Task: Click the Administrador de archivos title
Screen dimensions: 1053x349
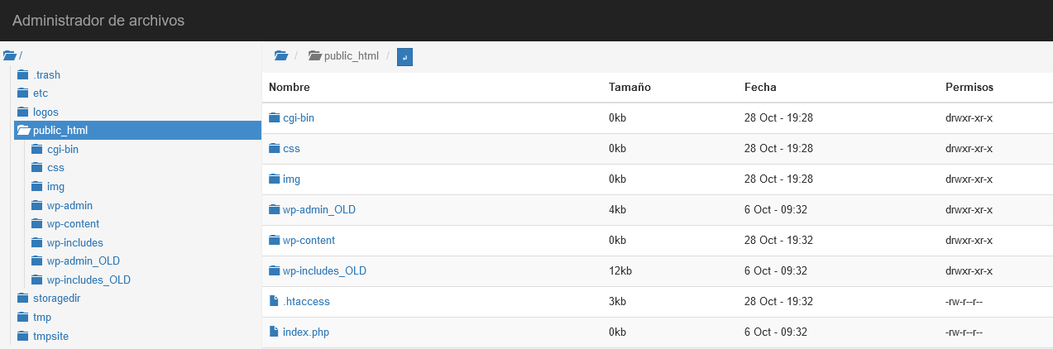Action: (x=98, y=21)
